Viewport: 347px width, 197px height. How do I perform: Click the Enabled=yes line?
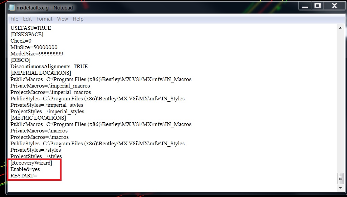[25, 169]
